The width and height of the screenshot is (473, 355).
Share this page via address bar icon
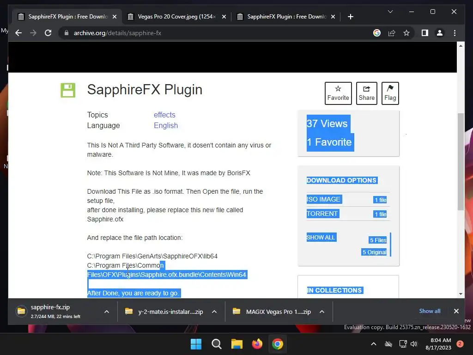[392, 33]
